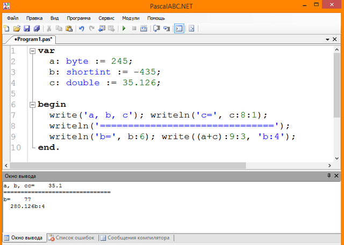The height and width of the screenshot is (245, 344).
Task: Click the PascalABC.NET app icon in the title bar
Action: [6, 6]
